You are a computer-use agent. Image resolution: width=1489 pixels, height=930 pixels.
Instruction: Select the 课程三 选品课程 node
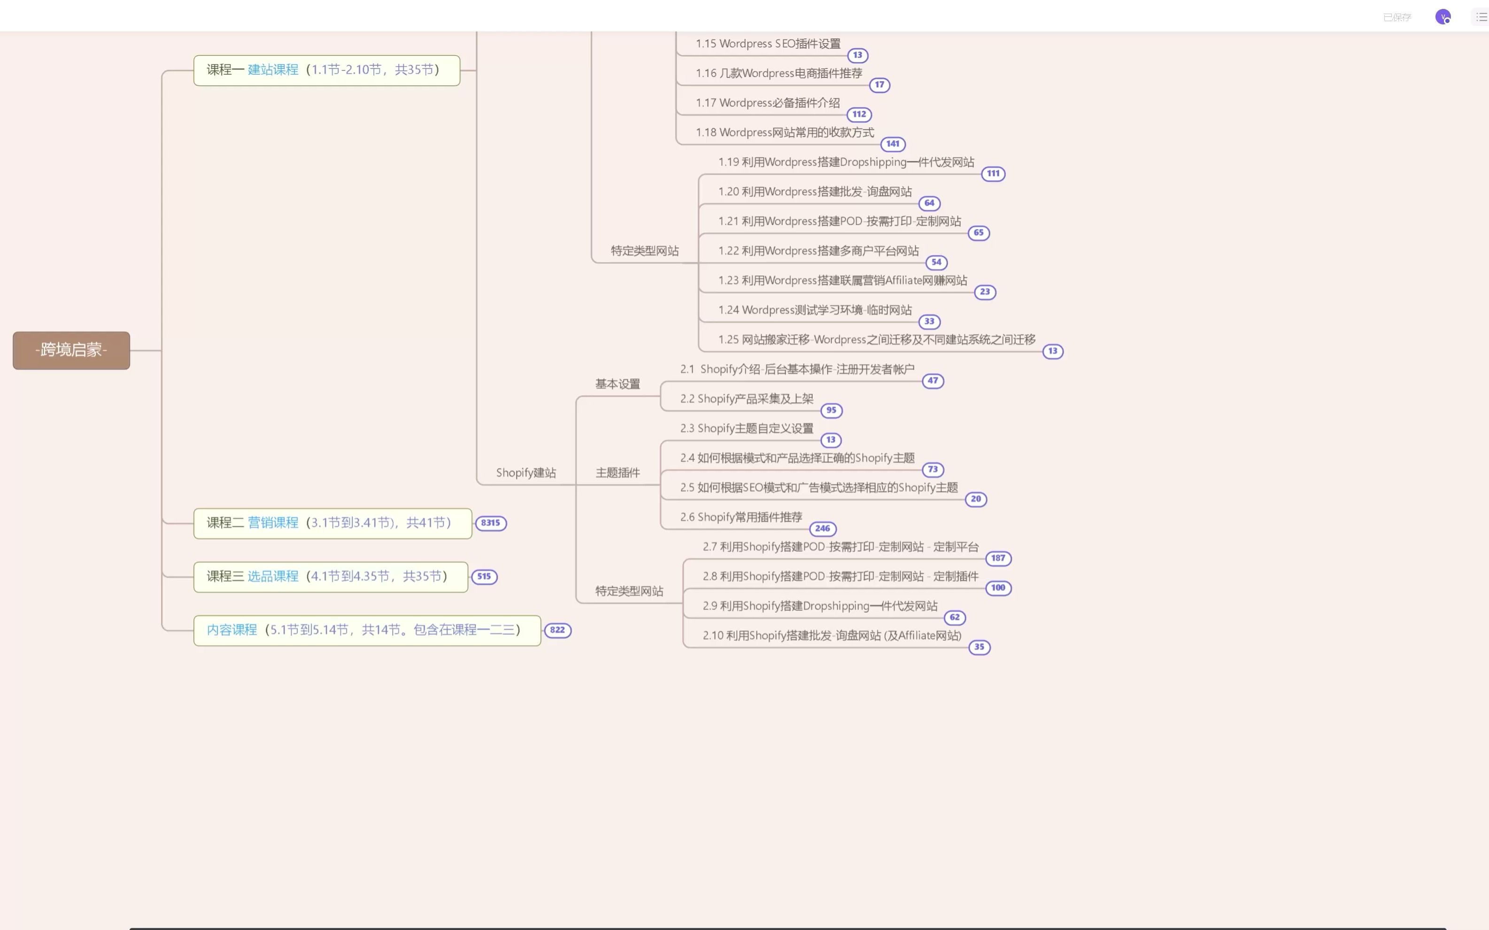point(331,576)
